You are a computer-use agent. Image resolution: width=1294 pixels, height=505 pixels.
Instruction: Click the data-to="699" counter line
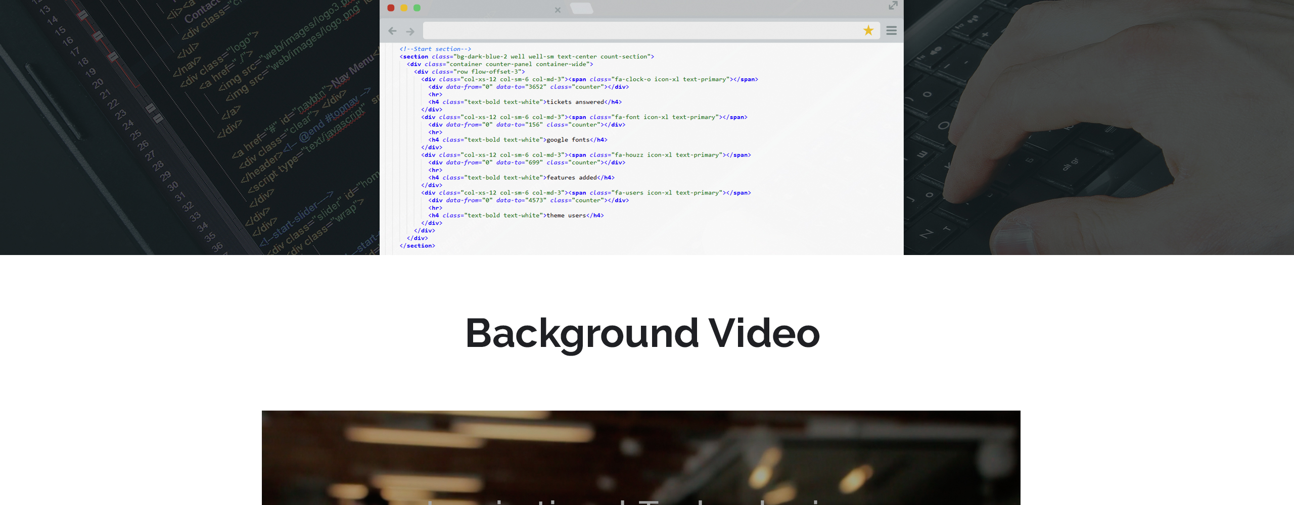[527, 163]
